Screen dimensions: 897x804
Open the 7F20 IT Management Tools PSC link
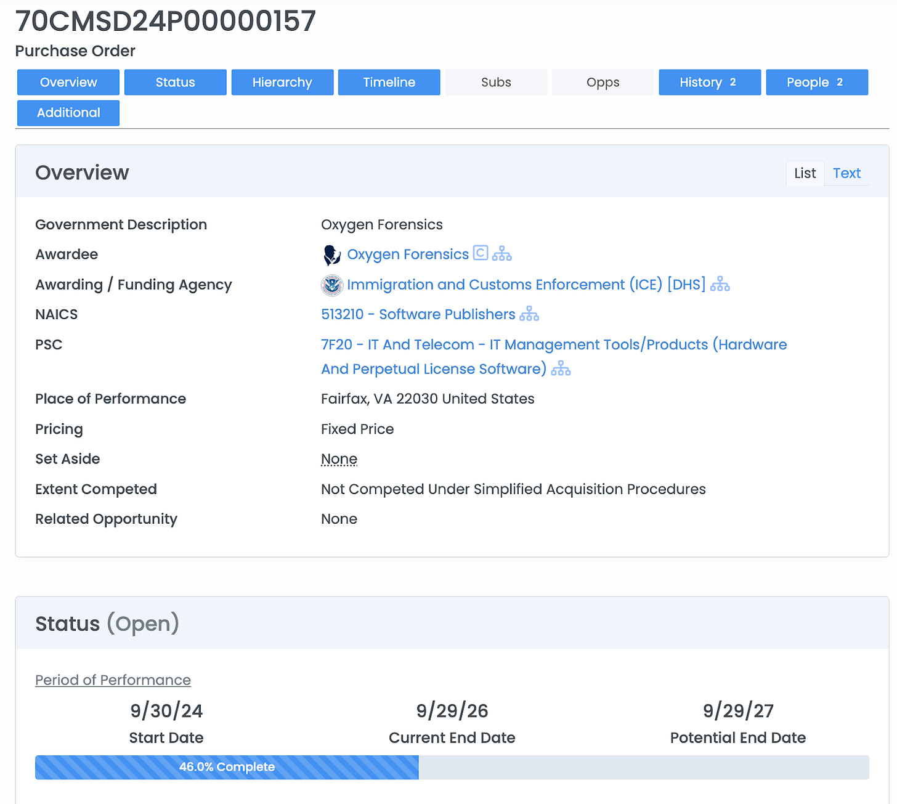[x=554, y=357]
